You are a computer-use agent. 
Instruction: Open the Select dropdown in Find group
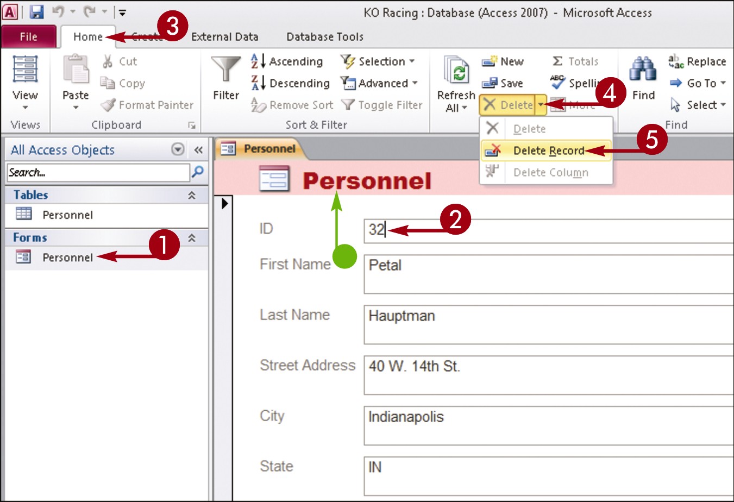[698, 105]
